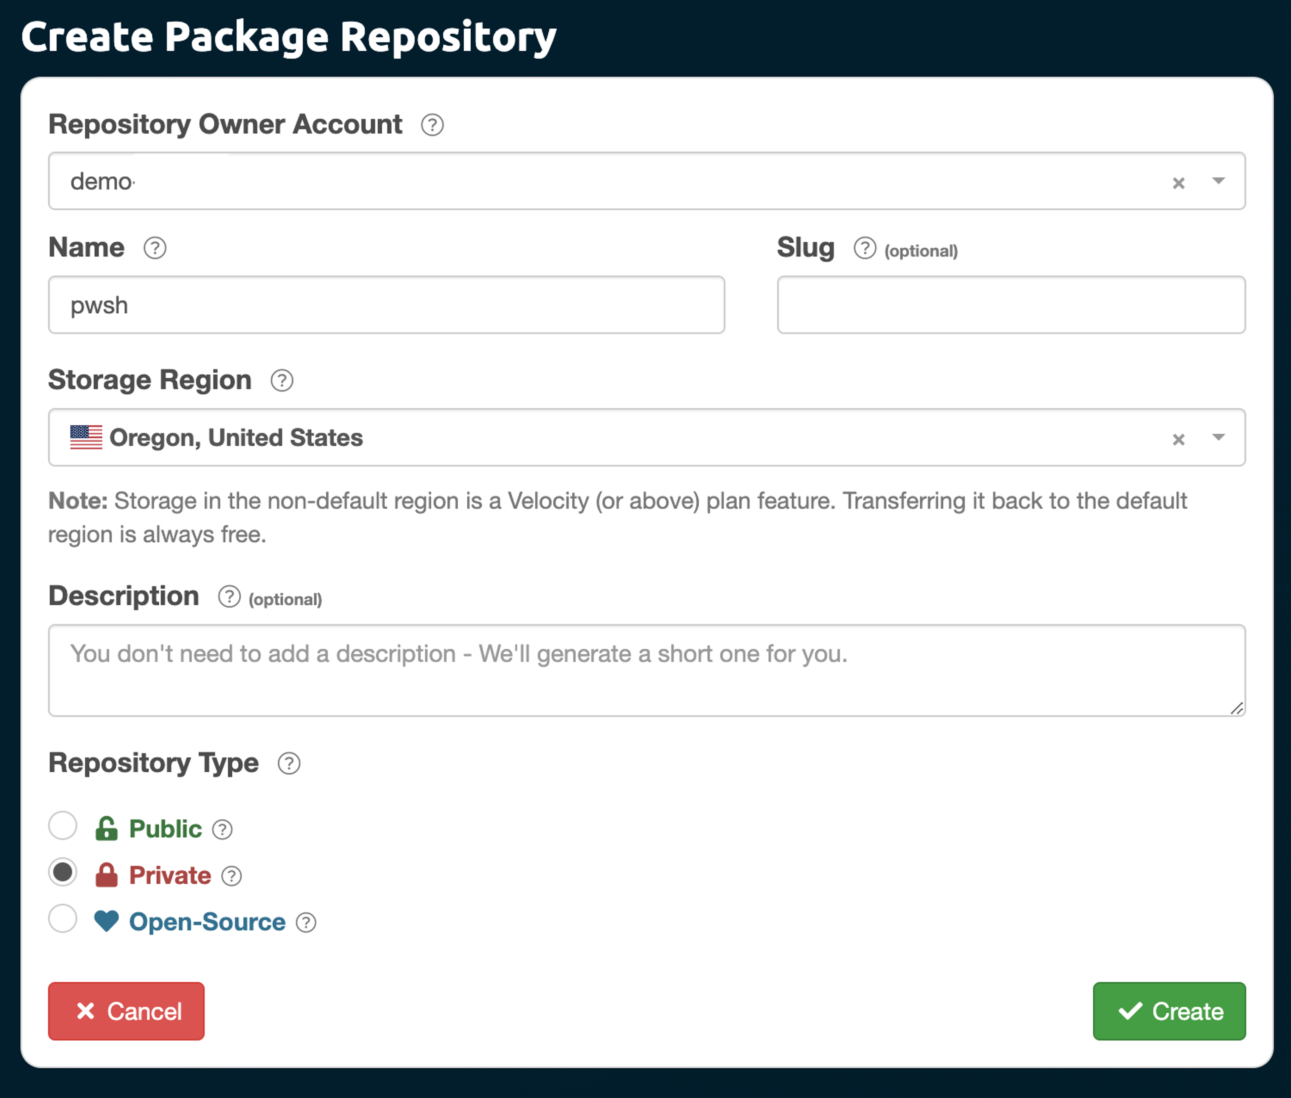Click help icon next to Open-Source option
This screenshot has width=1291, height=1098.
(x=306, y=923)
